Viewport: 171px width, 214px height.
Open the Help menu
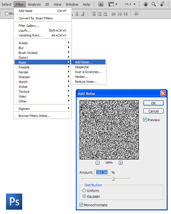[x=86, y=4]
